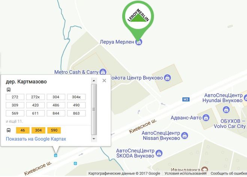Click the Леруа Мерлен shopping bag marker
Screen dimensions: 247x177
click(139, 42)
